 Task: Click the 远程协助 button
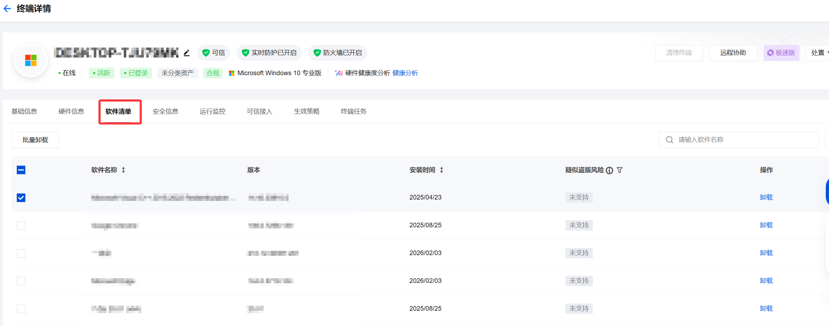[x=733, y=53]
